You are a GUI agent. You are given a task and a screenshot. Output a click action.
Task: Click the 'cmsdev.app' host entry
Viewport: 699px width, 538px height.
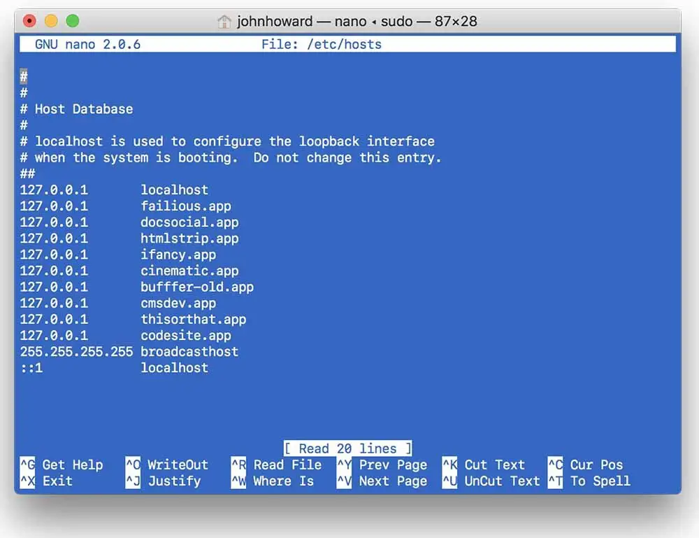[x=178, y=304]
